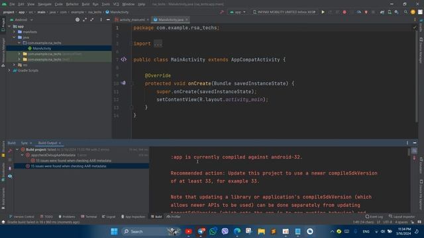Click the hammer Make Project icon
The width and height of the screenshot is (424, 238).
pyautogui.click(x=222, y=12)
